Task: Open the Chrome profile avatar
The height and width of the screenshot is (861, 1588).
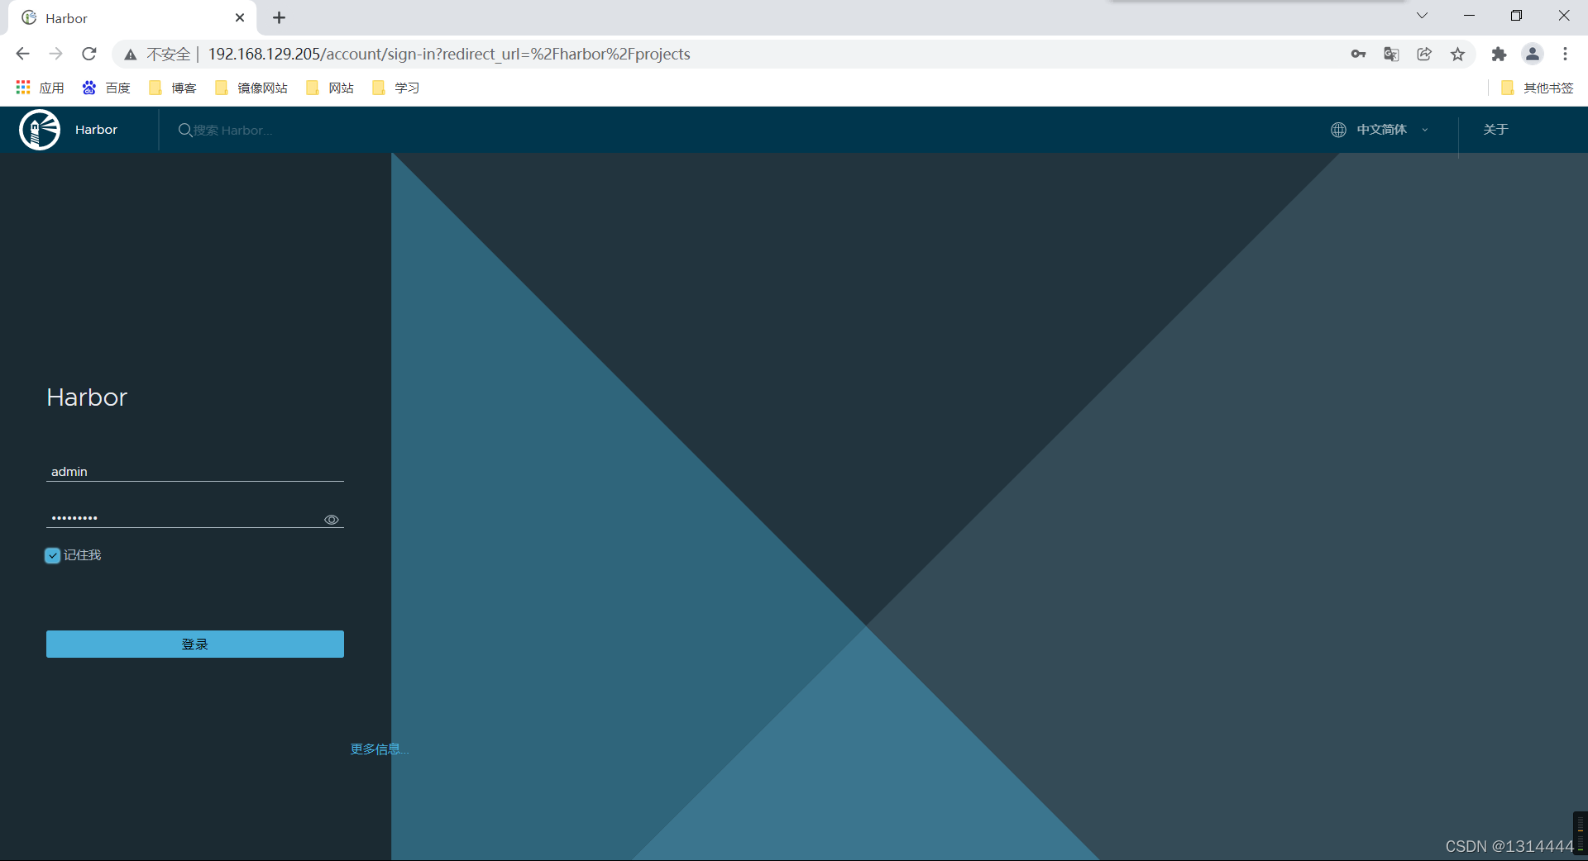Action: click(x=1533, y=54)
